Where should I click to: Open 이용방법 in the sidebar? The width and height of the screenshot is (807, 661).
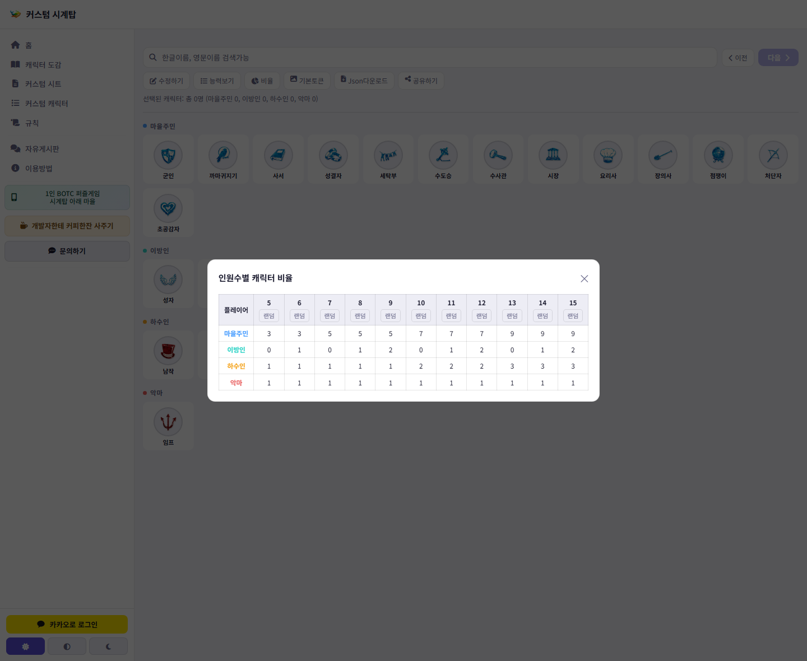tap(67, 168)
